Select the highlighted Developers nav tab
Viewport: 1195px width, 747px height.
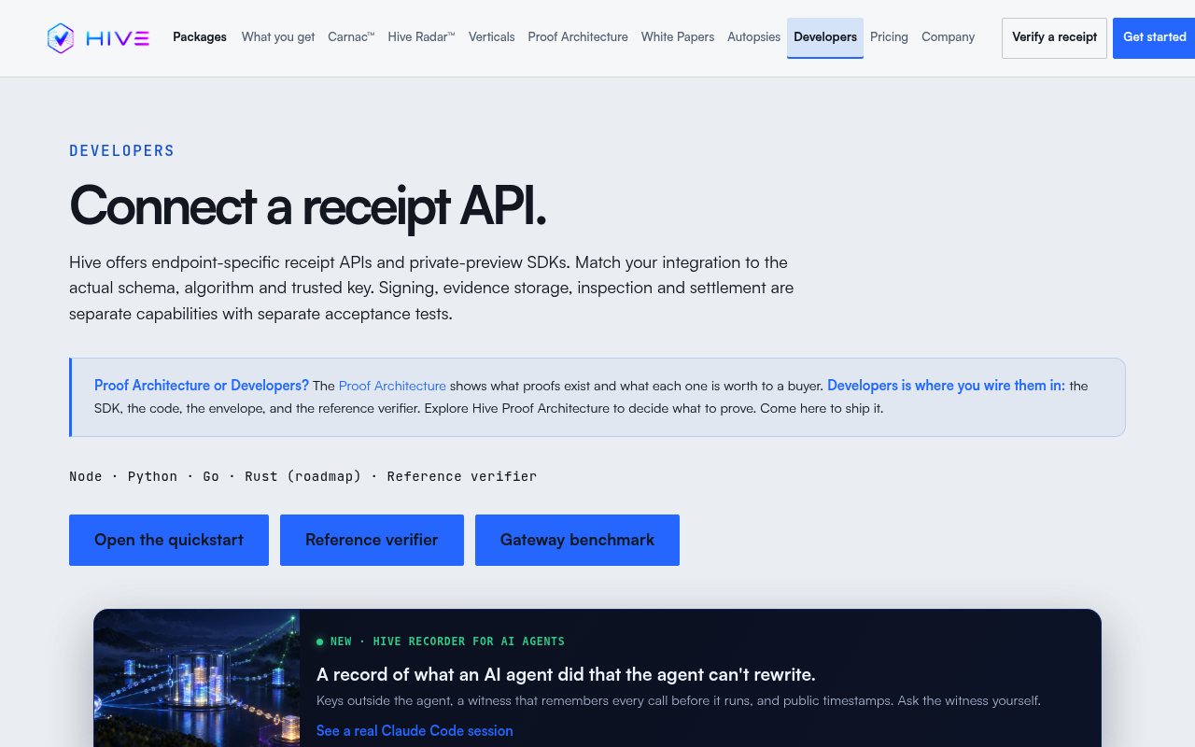pyautogui.click(x=825, y=37)
